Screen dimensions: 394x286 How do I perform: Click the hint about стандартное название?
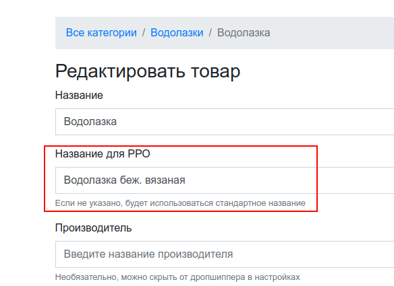point(180,203)
